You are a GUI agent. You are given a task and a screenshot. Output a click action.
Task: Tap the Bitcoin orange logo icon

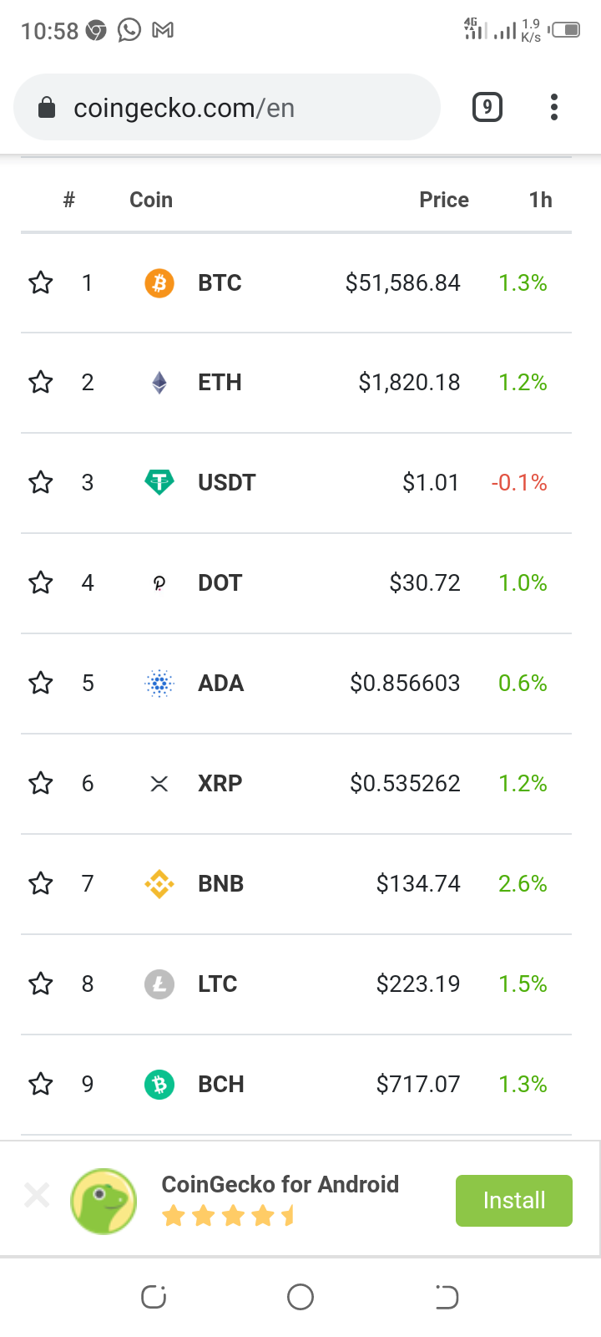159,283
